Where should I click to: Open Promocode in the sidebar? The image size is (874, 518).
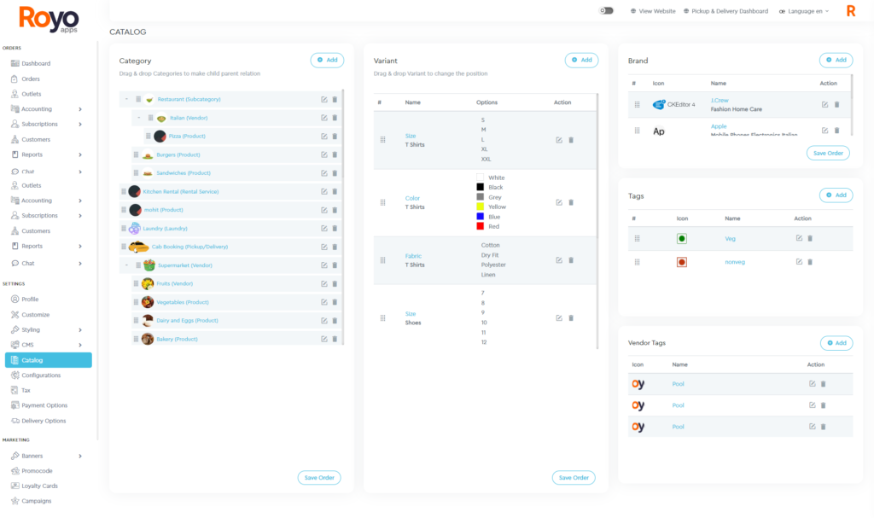click(37, 470)
